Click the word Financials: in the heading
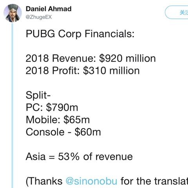This screenshot has width=188, height=188. click(109, 34)
